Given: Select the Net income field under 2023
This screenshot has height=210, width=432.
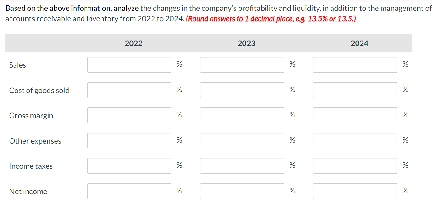Looking at the screenshot, I should coord(242,191).
